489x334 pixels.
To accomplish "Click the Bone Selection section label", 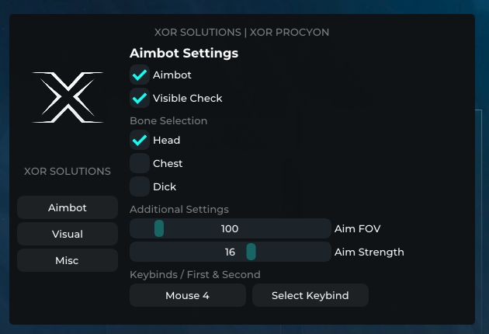I will point(168,121).
